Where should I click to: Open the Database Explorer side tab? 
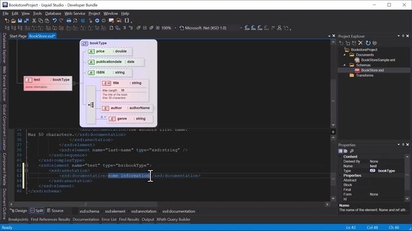point(5,48)
